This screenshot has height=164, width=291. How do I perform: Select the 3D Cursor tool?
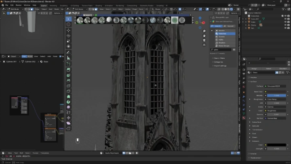pyautogui.click(x=68, y=24)
